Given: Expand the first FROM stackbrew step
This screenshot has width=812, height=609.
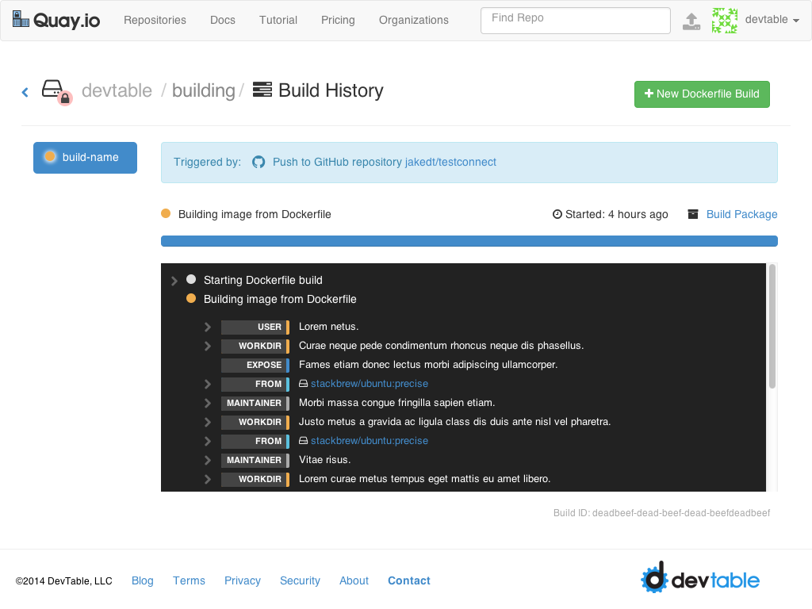Looking at the screenshot, I should pos(208,384).
